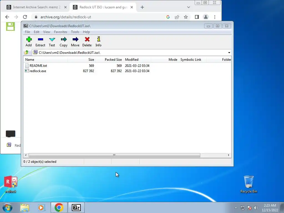284x213 pixels.
Task: Click the redlock.exe file icon
Action: point(27,71)
